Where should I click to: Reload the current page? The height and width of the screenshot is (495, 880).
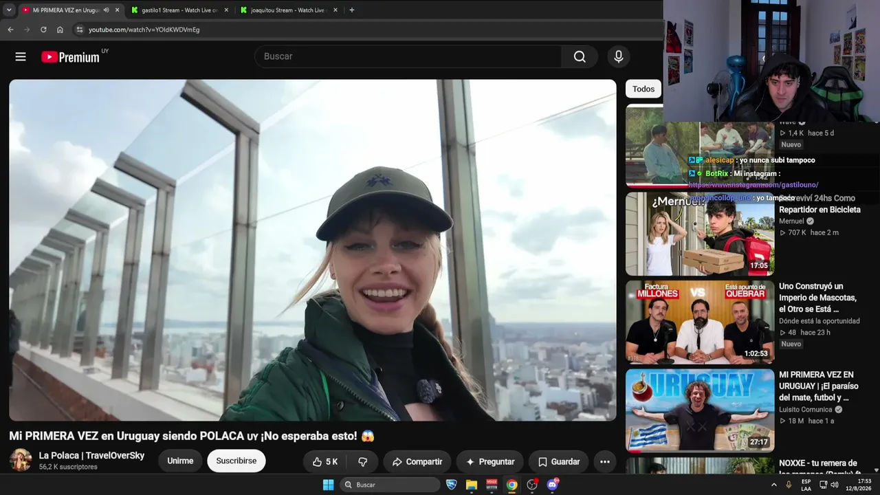pos(43,30)
